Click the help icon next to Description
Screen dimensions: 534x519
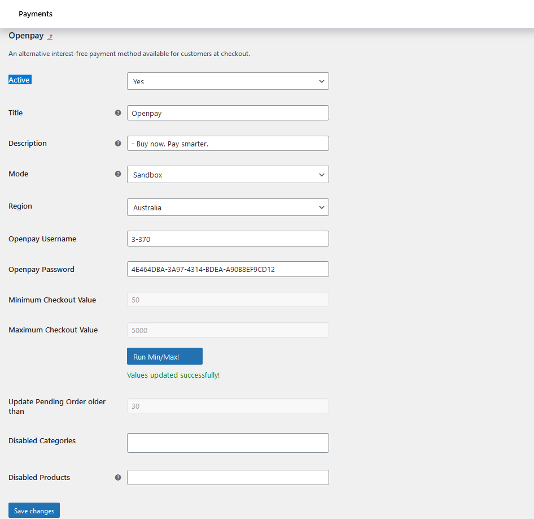click(x=118, y=144)
